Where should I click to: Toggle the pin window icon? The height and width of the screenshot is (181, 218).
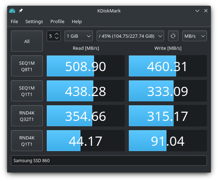(x=21, y=11)
